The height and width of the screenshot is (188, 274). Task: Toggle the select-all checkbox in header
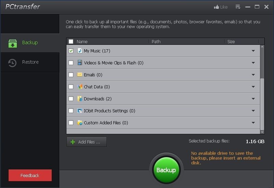[71, 41]
